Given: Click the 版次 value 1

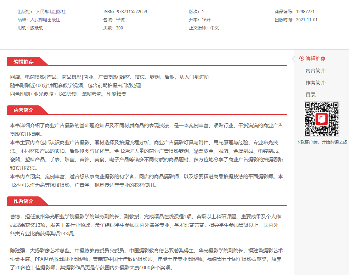Looking at the screenshot, I should tap(203, 12).
